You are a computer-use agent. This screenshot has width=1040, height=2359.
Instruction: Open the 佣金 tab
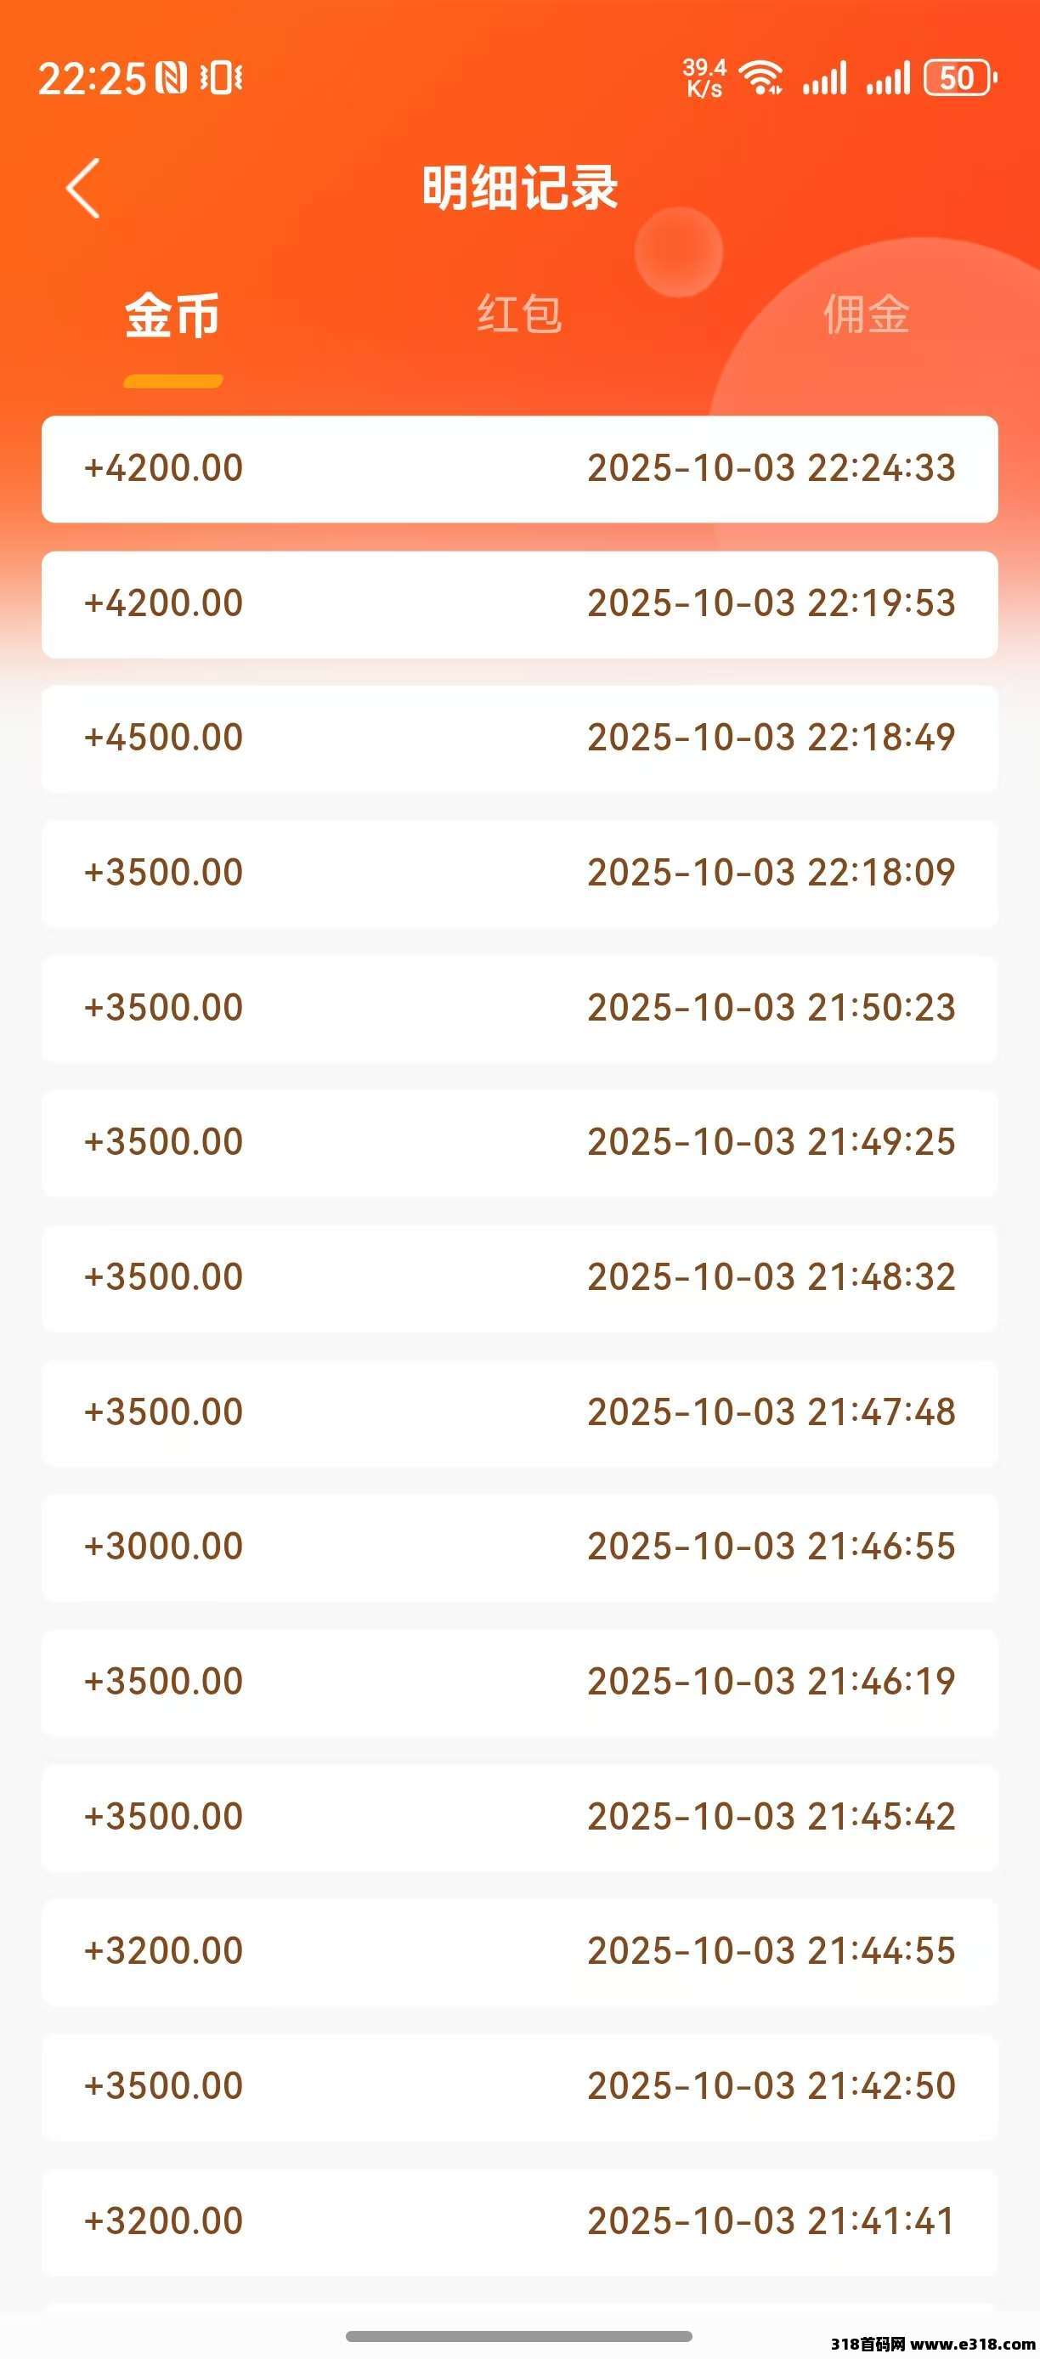[865, 316]
